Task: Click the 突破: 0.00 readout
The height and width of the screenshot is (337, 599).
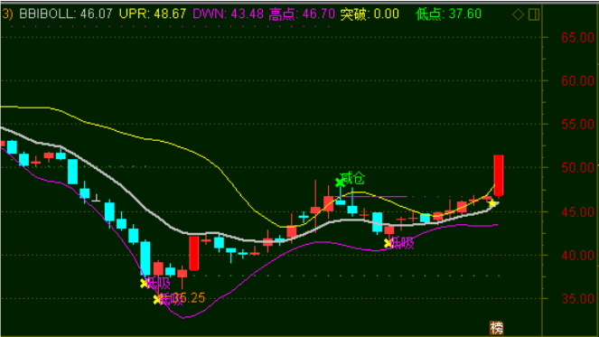Action: click(x=370, y=14)
